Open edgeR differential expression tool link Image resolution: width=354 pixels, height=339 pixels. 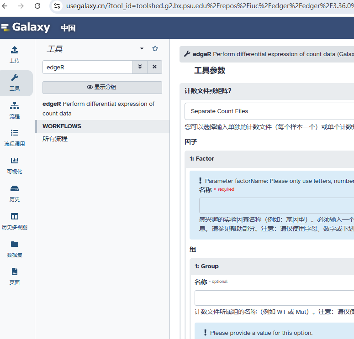click(98, 109)
